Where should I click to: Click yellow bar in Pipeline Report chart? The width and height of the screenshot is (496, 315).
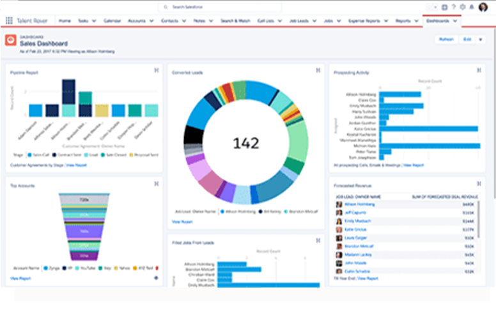click(x=102, y=110)
